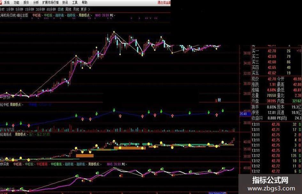Click 中枢低 label in main chart header
Viewport: 302px width, 194px height.
click(48, 15)
